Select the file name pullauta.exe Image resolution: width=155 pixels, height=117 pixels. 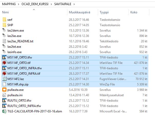[x=16, y=90]
